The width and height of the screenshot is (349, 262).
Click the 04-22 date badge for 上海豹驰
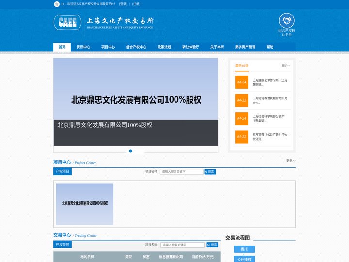tap(241, 100)
